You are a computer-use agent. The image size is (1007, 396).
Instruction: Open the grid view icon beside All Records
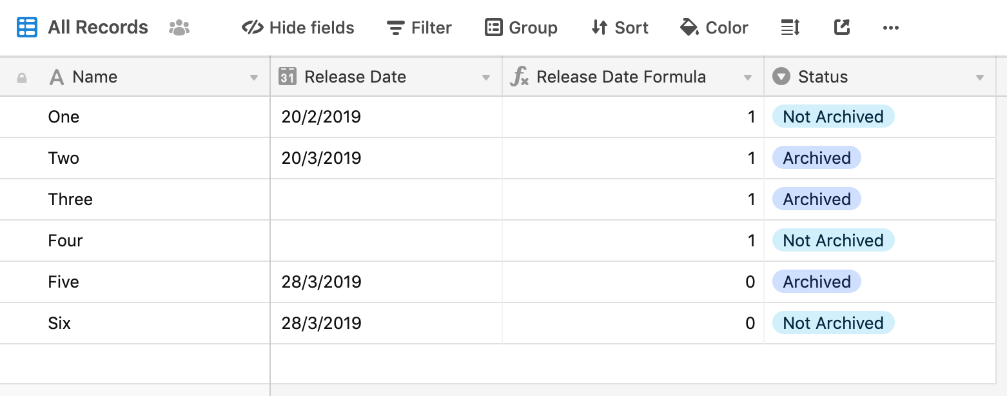coord(27,28)
